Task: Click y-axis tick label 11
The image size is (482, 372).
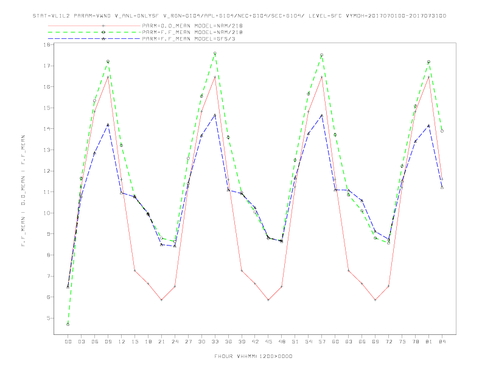Action: point(47,192)
